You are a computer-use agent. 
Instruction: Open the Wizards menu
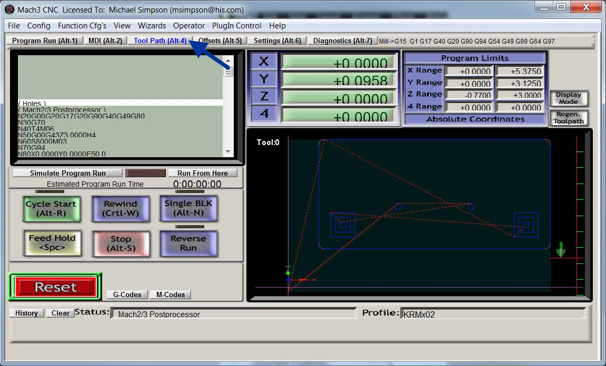(x=152, y=25)
